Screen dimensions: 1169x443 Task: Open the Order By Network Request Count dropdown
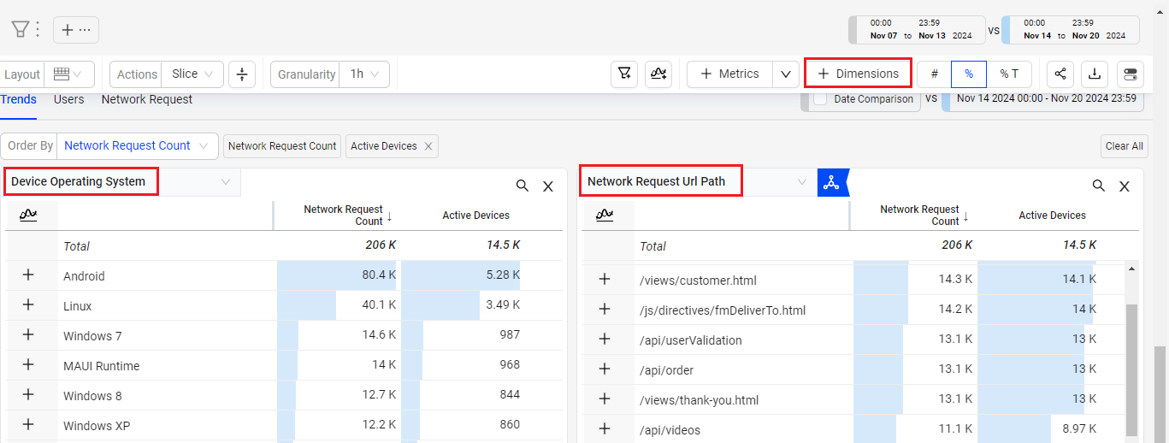click(x=137, y=146)
